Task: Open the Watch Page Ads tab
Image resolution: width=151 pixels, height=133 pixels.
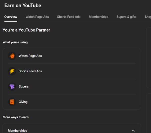Action: (37, 17)
